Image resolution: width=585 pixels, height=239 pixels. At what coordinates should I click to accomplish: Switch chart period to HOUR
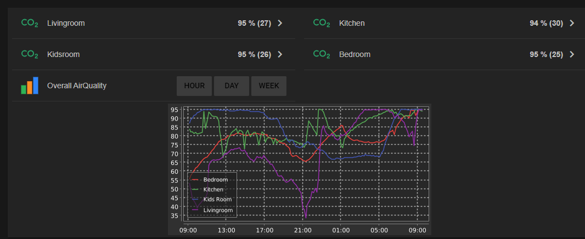tap(194, 86)
